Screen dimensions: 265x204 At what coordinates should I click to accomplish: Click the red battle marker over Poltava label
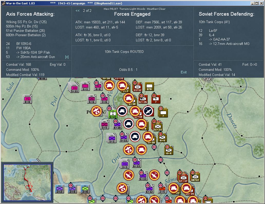(x=96, y=111)
